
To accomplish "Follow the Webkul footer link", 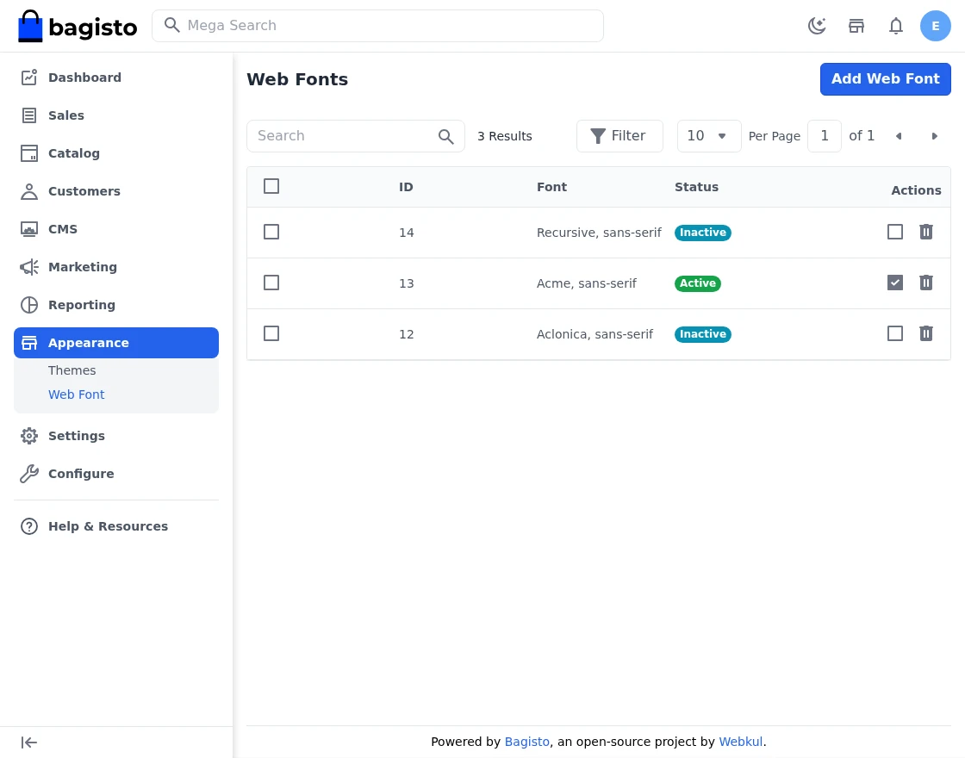I will (740, 742).
